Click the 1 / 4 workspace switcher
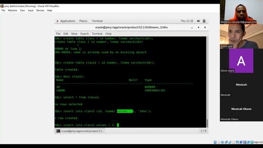 tap(203, 131)
